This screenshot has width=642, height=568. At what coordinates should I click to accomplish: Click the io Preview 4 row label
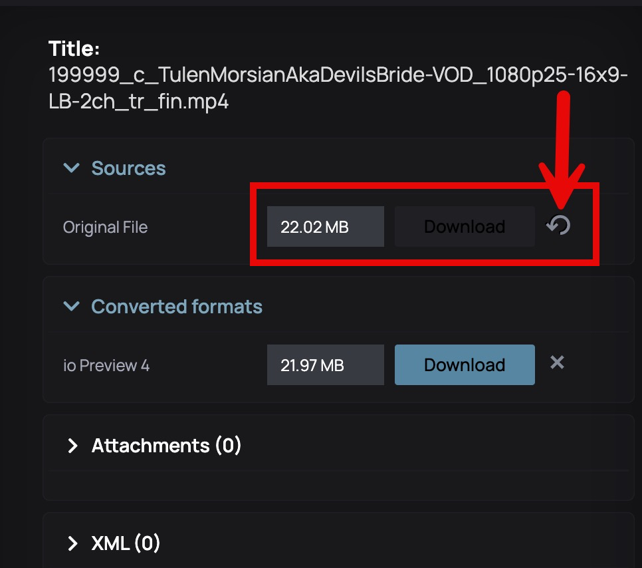106,366
